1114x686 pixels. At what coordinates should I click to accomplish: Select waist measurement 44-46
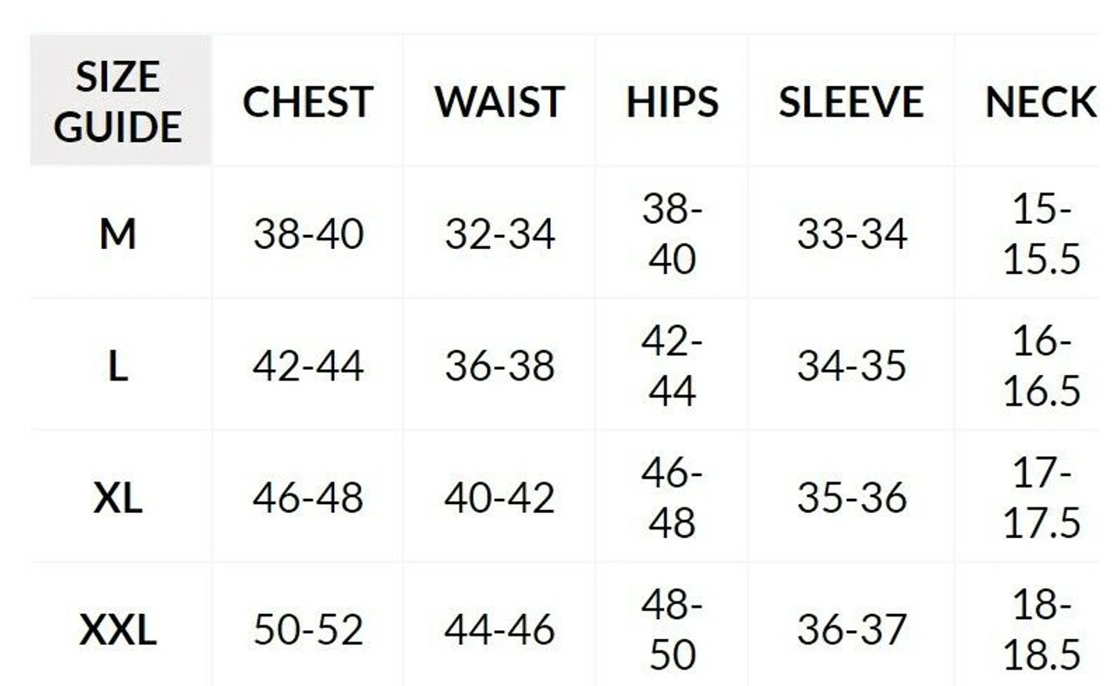[500, 630]
